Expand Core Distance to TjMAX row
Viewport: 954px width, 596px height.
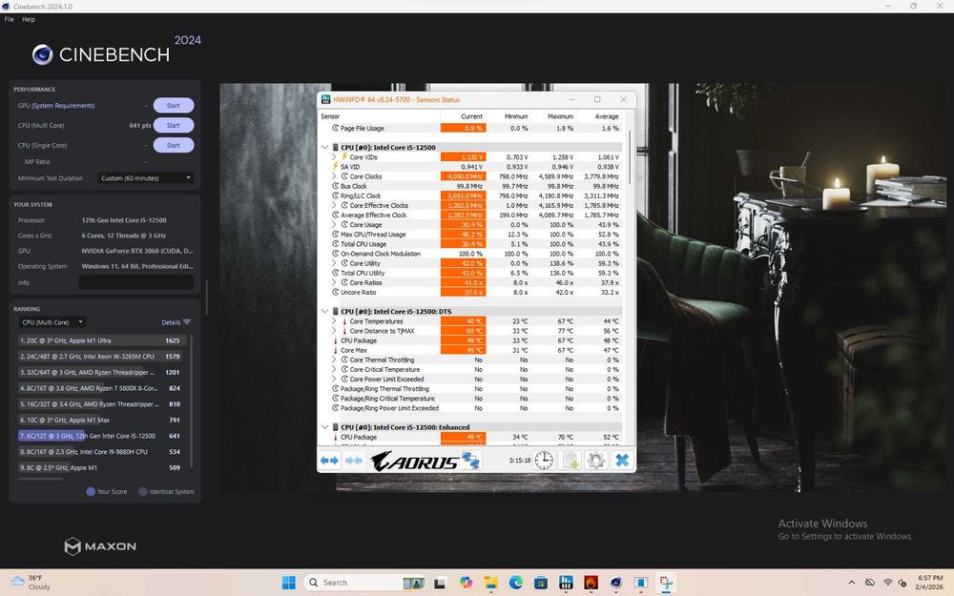[334, 331]
